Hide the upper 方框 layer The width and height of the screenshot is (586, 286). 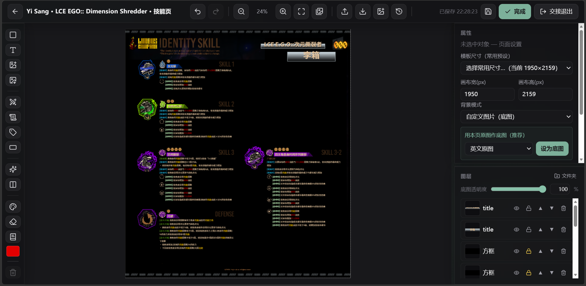516,251
